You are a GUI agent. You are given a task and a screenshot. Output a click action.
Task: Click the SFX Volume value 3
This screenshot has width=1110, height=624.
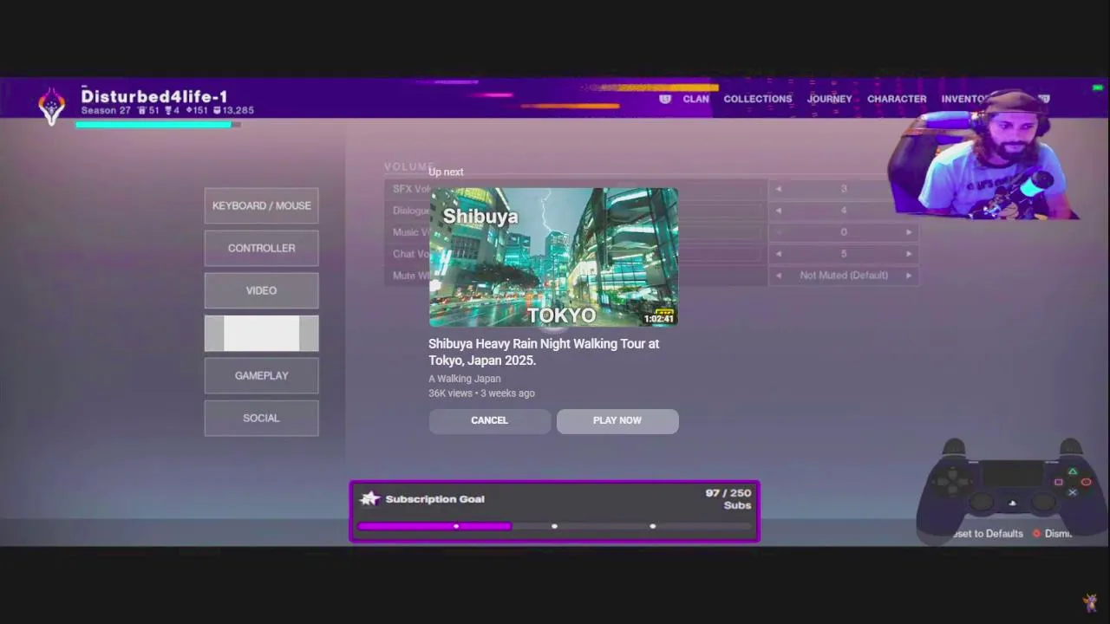click(844, 189)
